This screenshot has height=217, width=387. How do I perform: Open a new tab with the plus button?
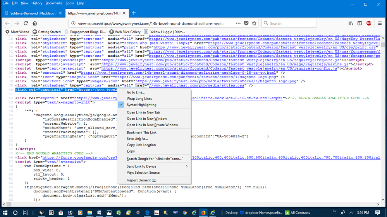pos(134,13)
